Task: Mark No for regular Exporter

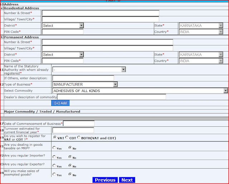Action: 70,165
